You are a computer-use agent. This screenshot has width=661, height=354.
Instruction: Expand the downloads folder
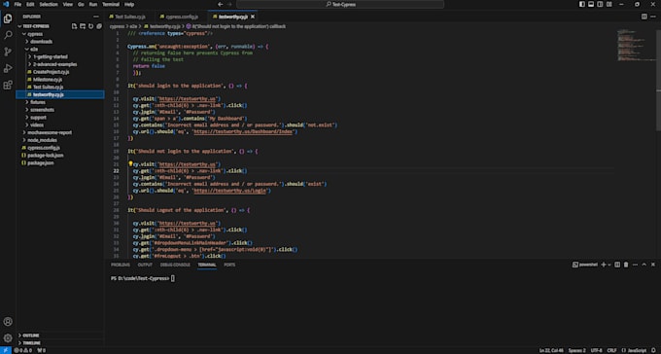[x=60, y=42]
